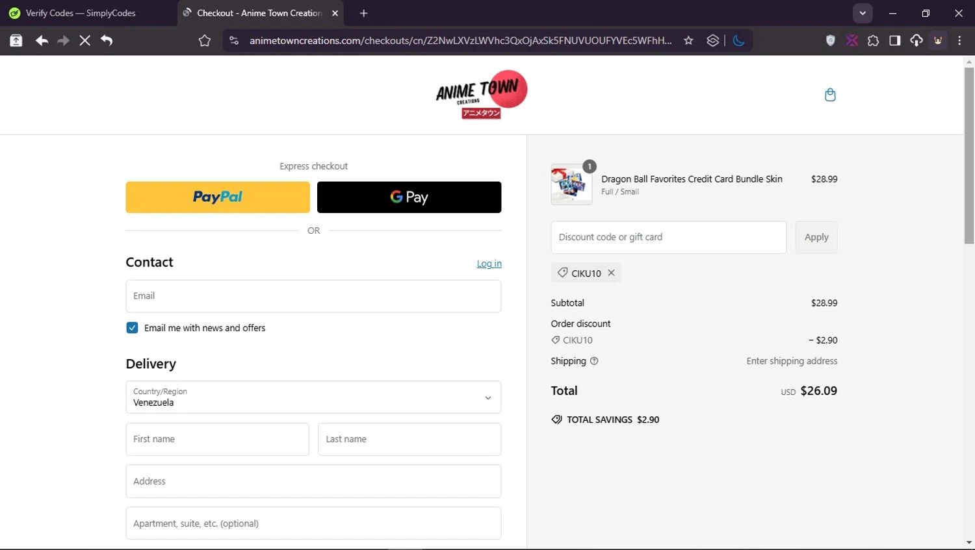Screen dimensions: 975x550
Task: Uncheck Email me with news and offers
Action: point(132,328)
